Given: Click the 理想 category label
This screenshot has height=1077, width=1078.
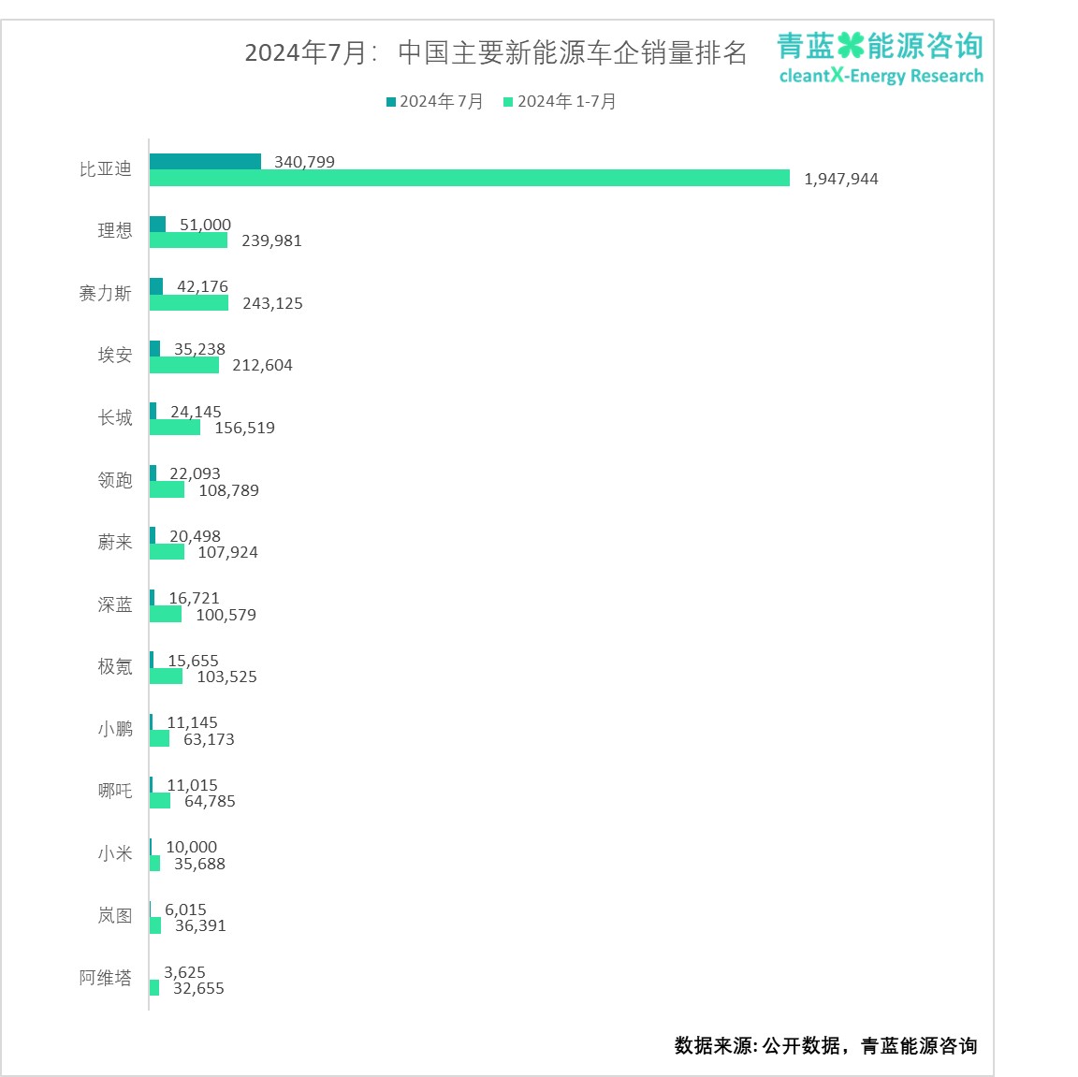Looking at the screenshot, I should tap(114, 230).
